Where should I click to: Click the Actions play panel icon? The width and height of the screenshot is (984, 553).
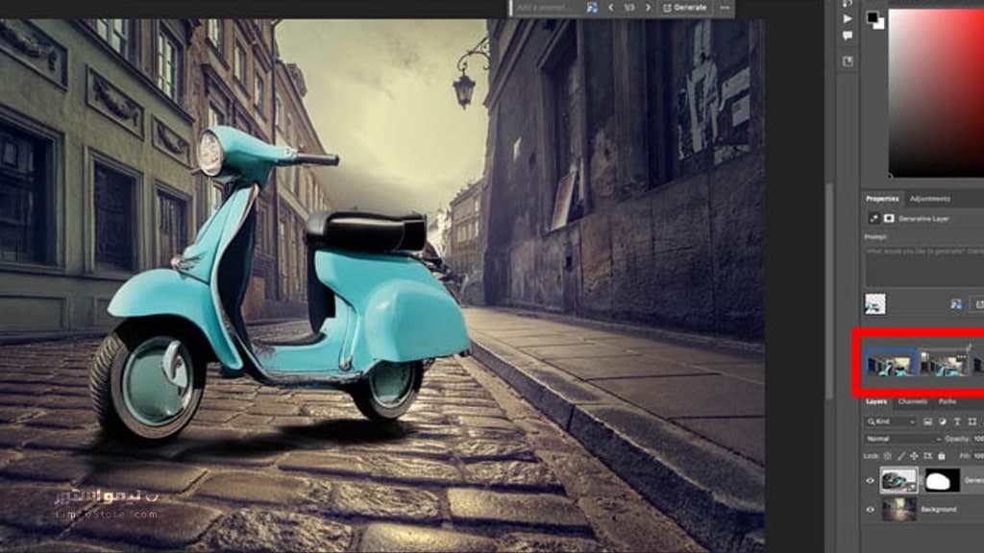[848, 19]
